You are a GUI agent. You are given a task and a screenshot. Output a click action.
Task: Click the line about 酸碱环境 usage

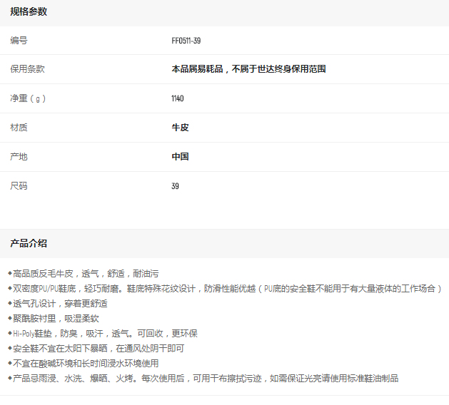(x=86, y=363)
